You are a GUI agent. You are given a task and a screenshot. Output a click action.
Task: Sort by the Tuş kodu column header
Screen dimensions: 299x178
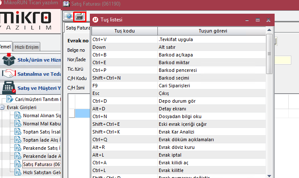[124, 31]
